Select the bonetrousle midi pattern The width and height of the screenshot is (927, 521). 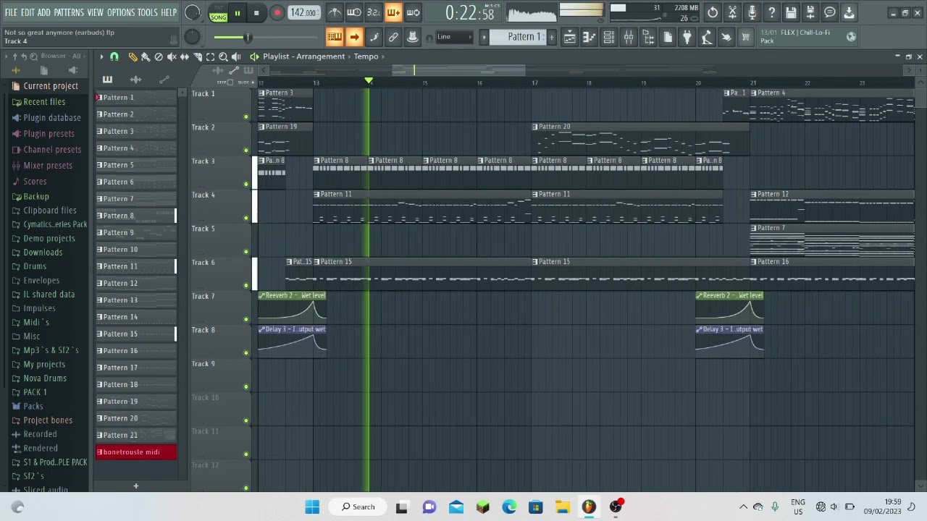(x=136, y=452)
